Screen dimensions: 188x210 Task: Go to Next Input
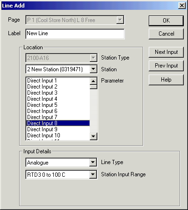(x=166, y=52)
